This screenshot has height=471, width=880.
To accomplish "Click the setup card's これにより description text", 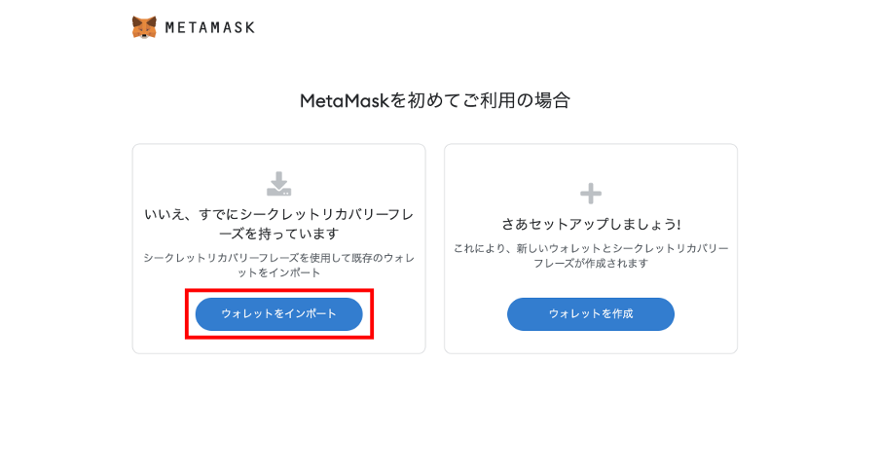I will click(591, 256).
